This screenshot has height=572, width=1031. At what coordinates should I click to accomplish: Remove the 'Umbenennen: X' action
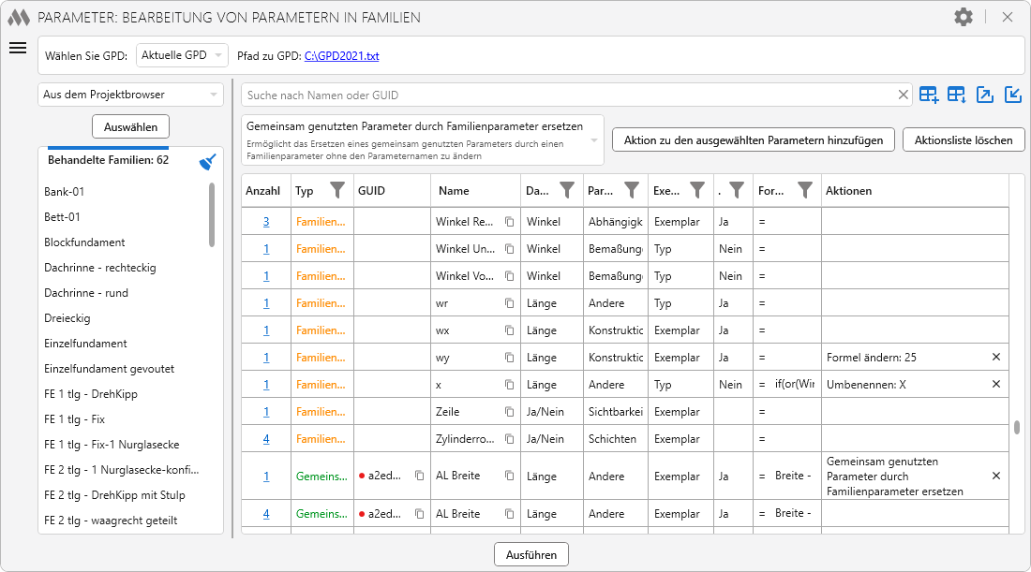point(995,385)
